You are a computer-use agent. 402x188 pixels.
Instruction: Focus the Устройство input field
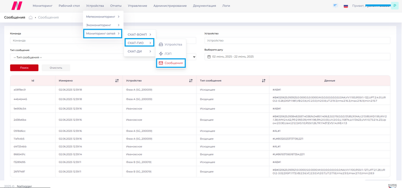click(297, 41)
